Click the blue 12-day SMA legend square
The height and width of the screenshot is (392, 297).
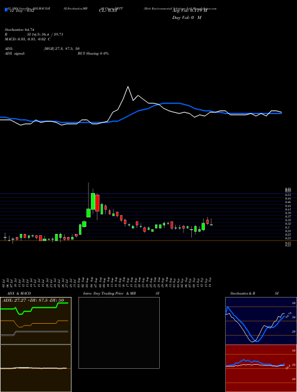(6, 10)
